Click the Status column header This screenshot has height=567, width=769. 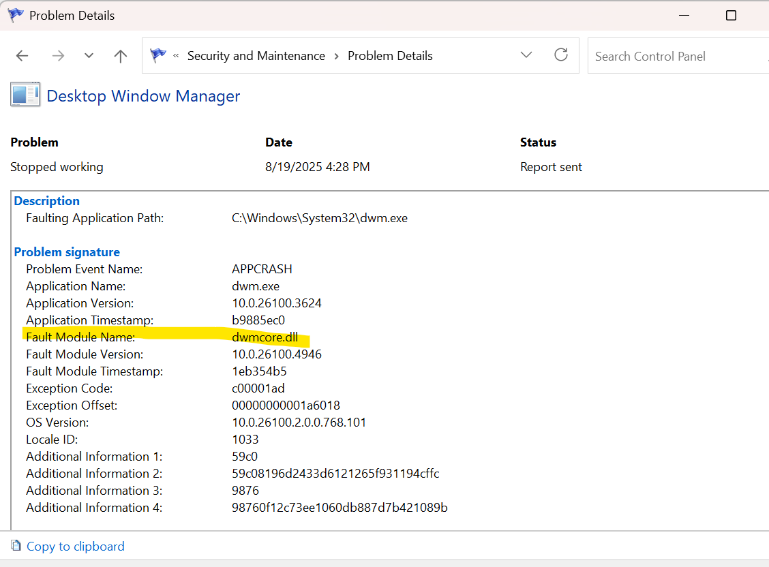538,142
